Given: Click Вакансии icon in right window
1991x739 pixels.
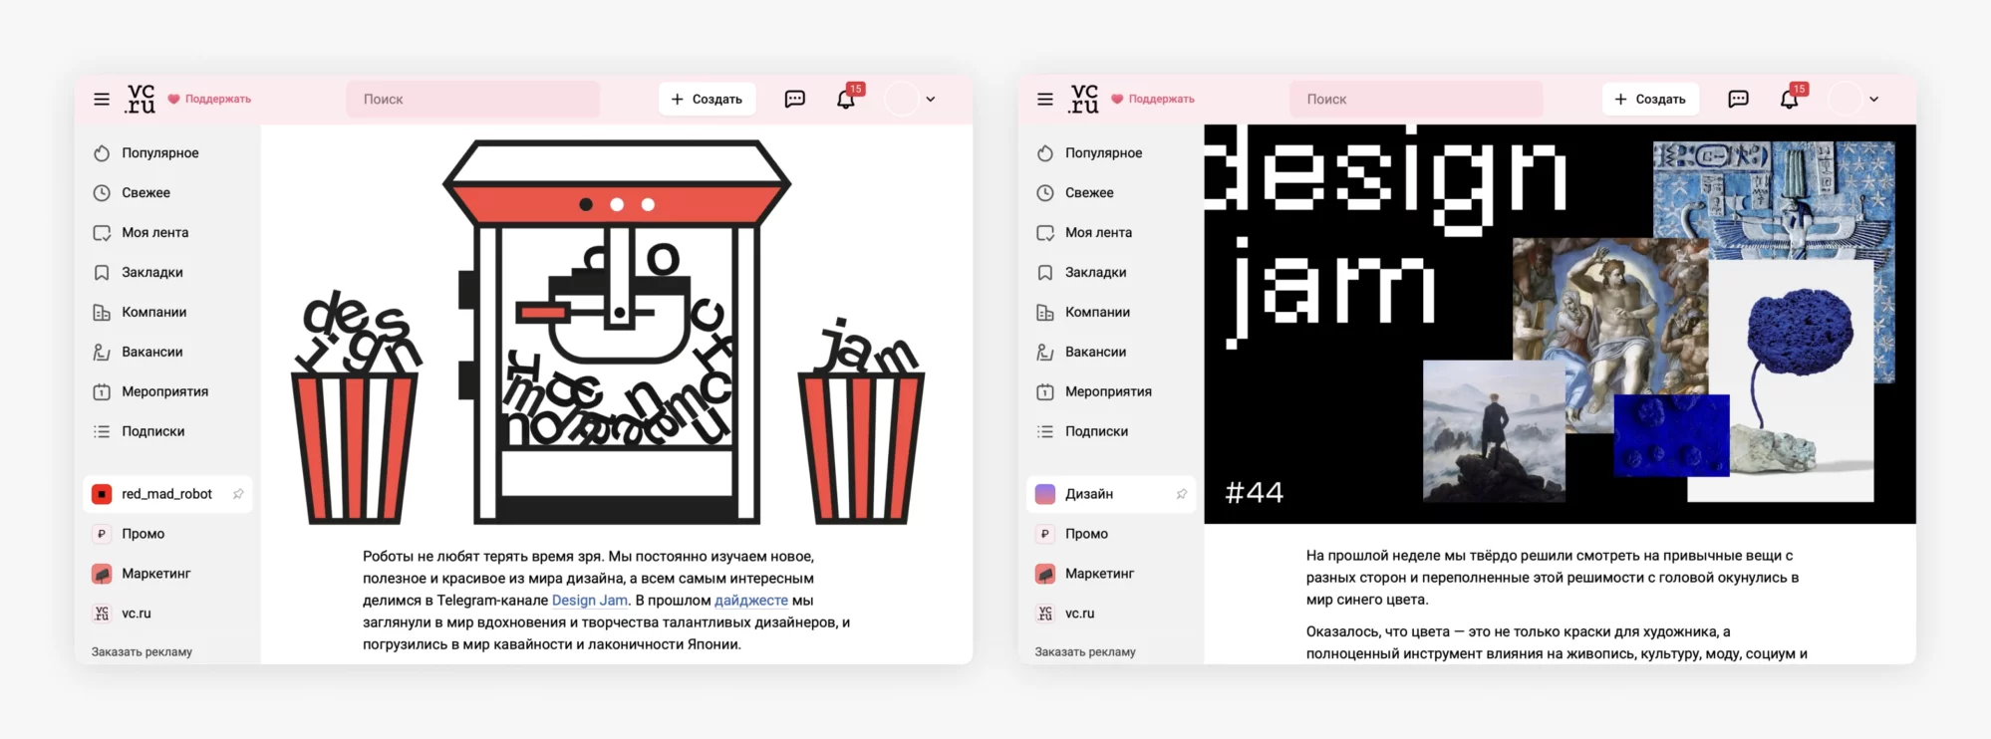Looking at the screenshot, I should [1045, 353].
